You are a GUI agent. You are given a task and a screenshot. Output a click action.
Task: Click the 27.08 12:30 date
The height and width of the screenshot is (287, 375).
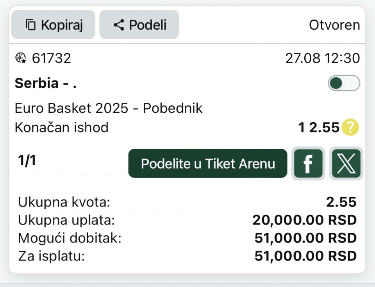click(x=323, y=58)
